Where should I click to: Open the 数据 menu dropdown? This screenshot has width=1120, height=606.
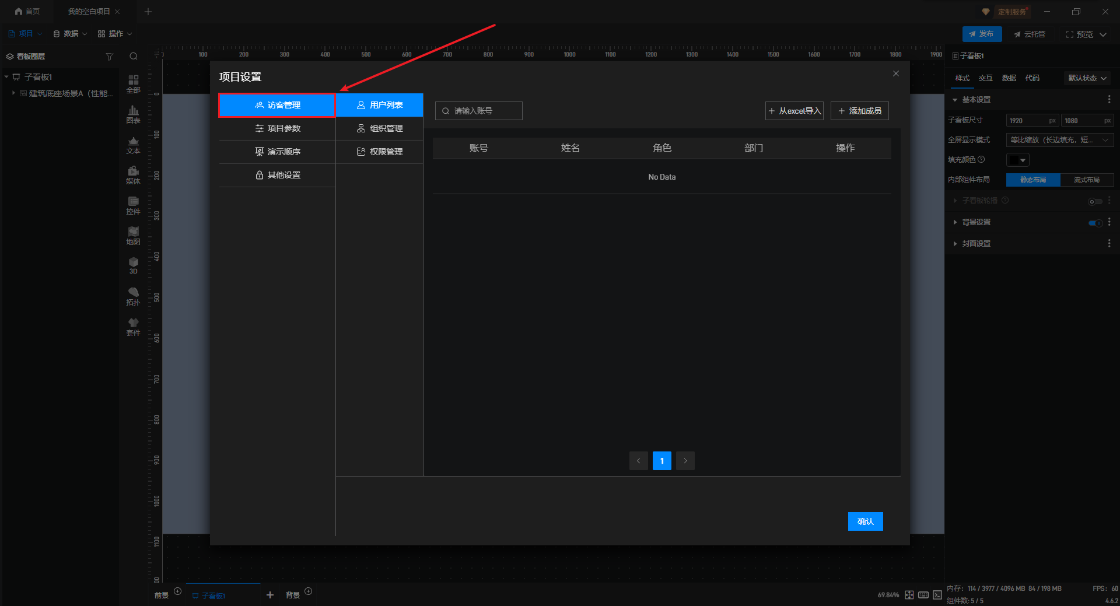[70, 34]
